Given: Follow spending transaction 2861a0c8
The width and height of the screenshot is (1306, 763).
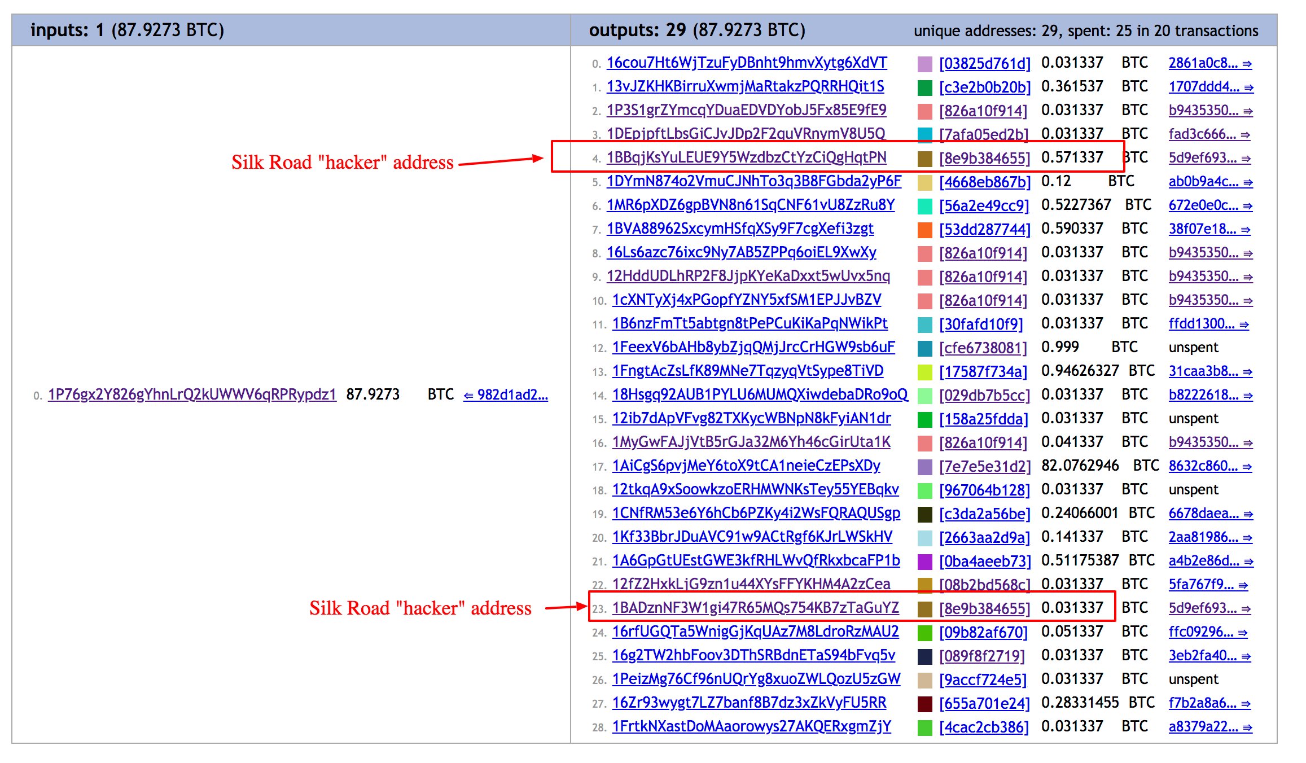Looking at the screenshot, I should [1210, 63].
